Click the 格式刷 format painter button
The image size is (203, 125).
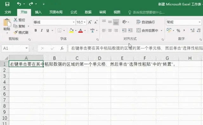(21, 32)
